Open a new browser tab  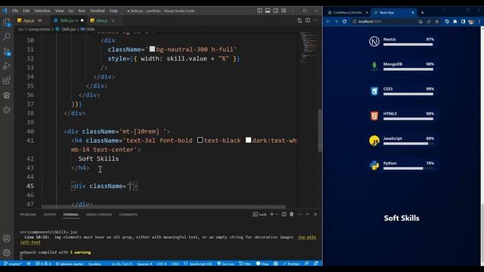point(422,13)
